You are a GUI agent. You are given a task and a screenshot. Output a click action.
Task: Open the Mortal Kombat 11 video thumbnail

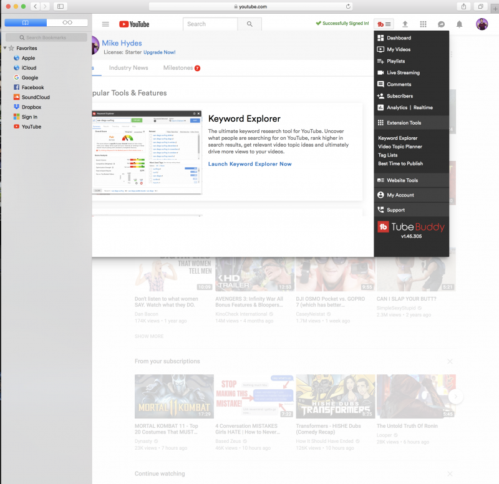pos(174,396)
